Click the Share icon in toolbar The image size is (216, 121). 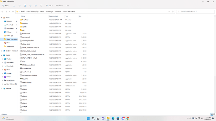[x=36, y=6]
